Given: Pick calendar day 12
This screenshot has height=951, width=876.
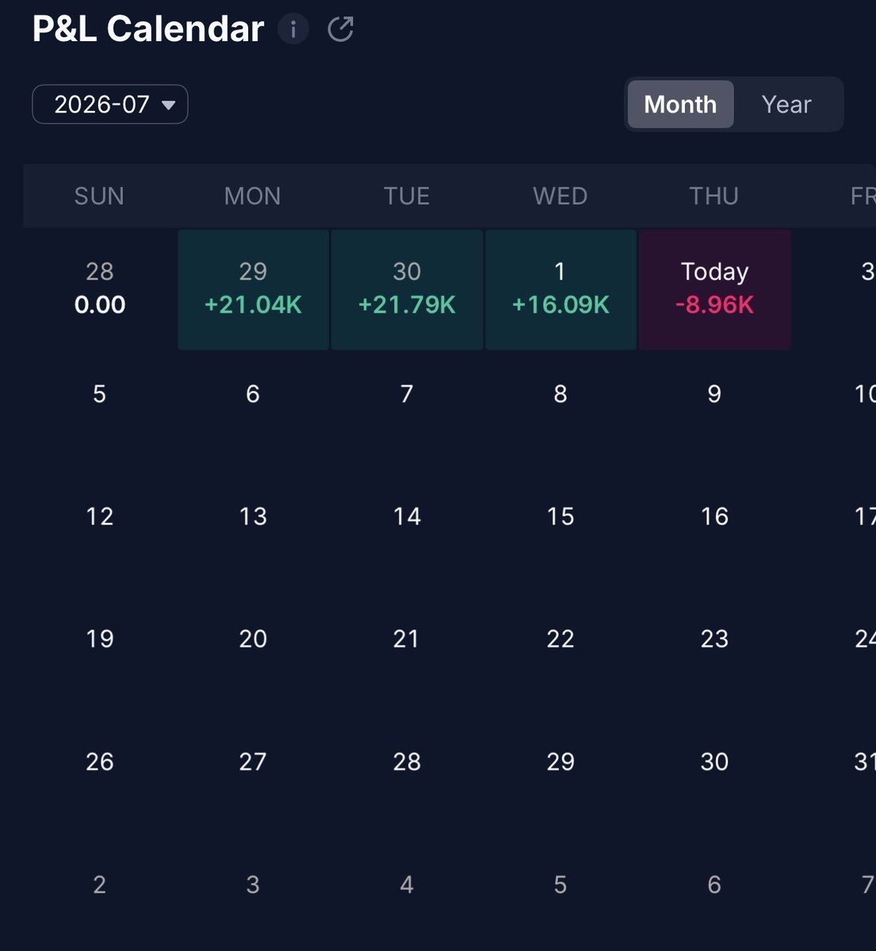Looking at the screenshot, I should tap(99, 517).
